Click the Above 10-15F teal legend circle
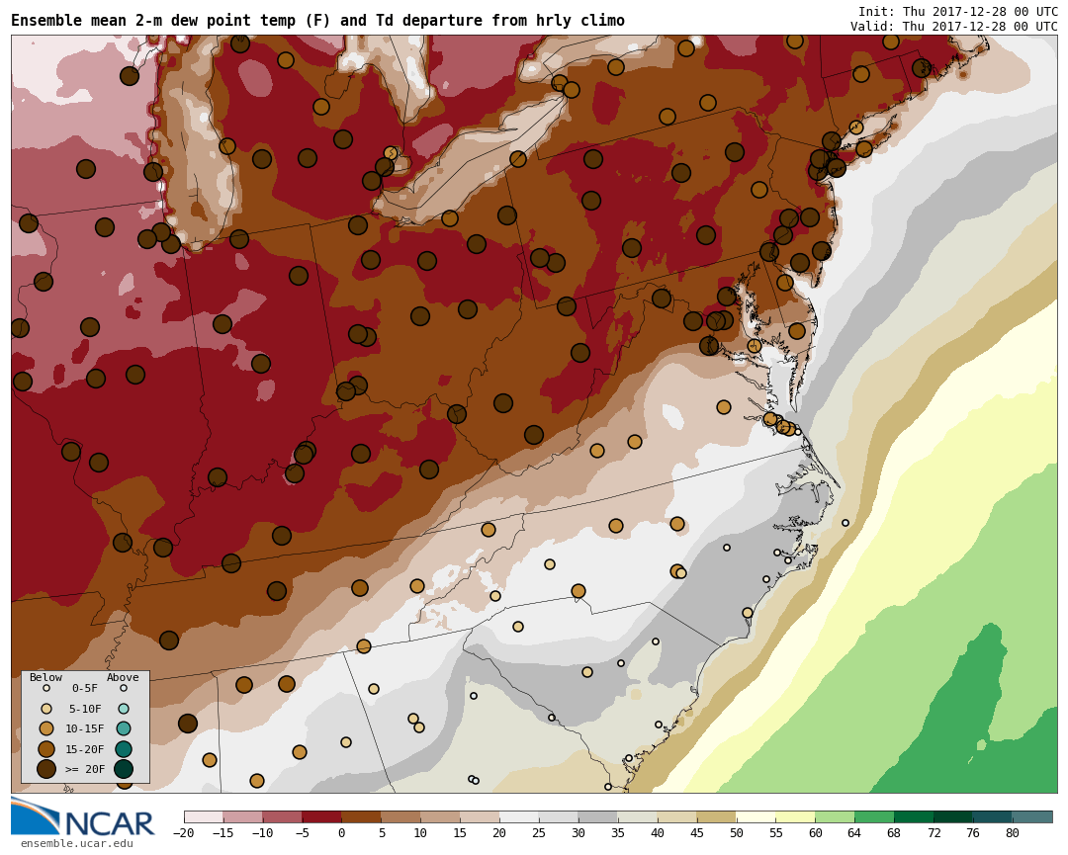Screen dimensions: 1068x855 124,728
